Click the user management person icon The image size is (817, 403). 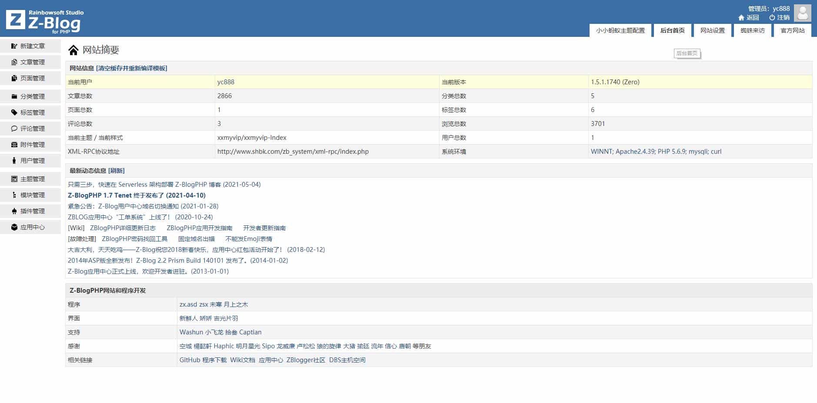[x=14, y=161]
